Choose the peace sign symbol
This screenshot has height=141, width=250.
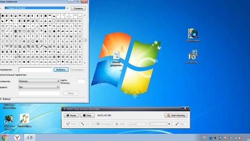(x=67, y=36)
